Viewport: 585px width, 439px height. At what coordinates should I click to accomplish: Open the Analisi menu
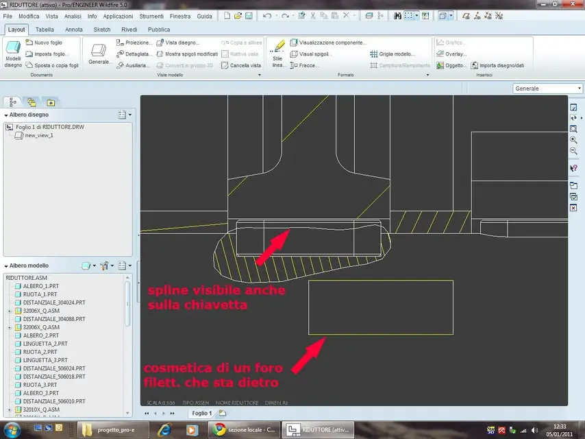point(73,16)
